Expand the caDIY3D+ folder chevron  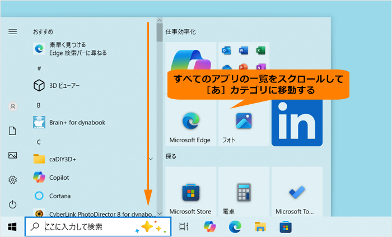coord(151,159)
